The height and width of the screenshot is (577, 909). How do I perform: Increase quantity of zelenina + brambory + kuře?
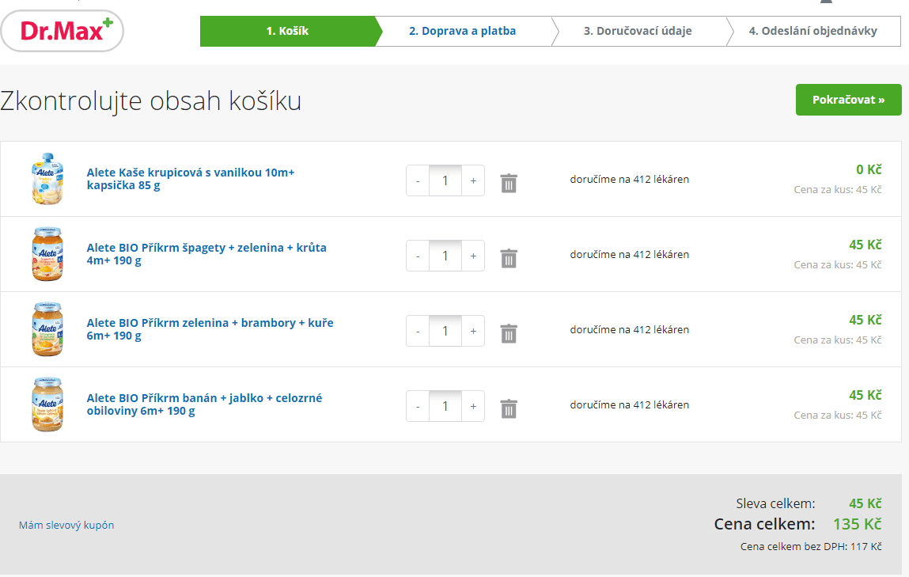473,331
